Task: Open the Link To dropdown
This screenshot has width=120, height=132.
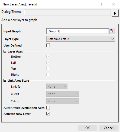Action: pos(57,87)
